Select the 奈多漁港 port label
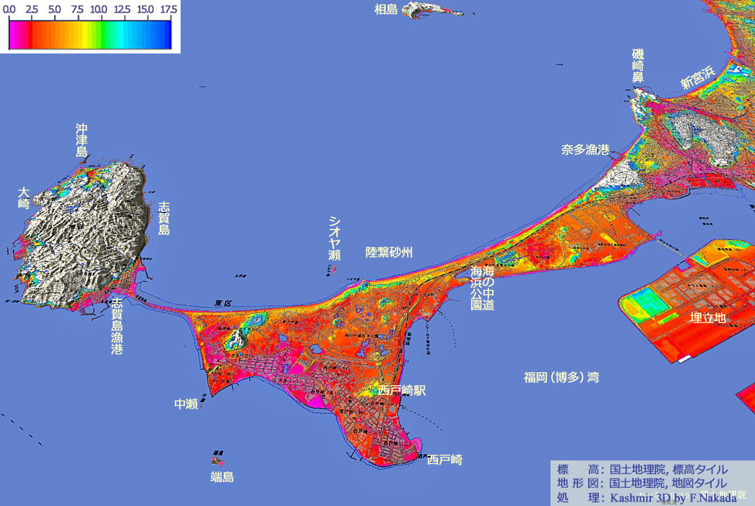Image resolution: width=755 pixels, height=506 pixels. click(585, 150)
